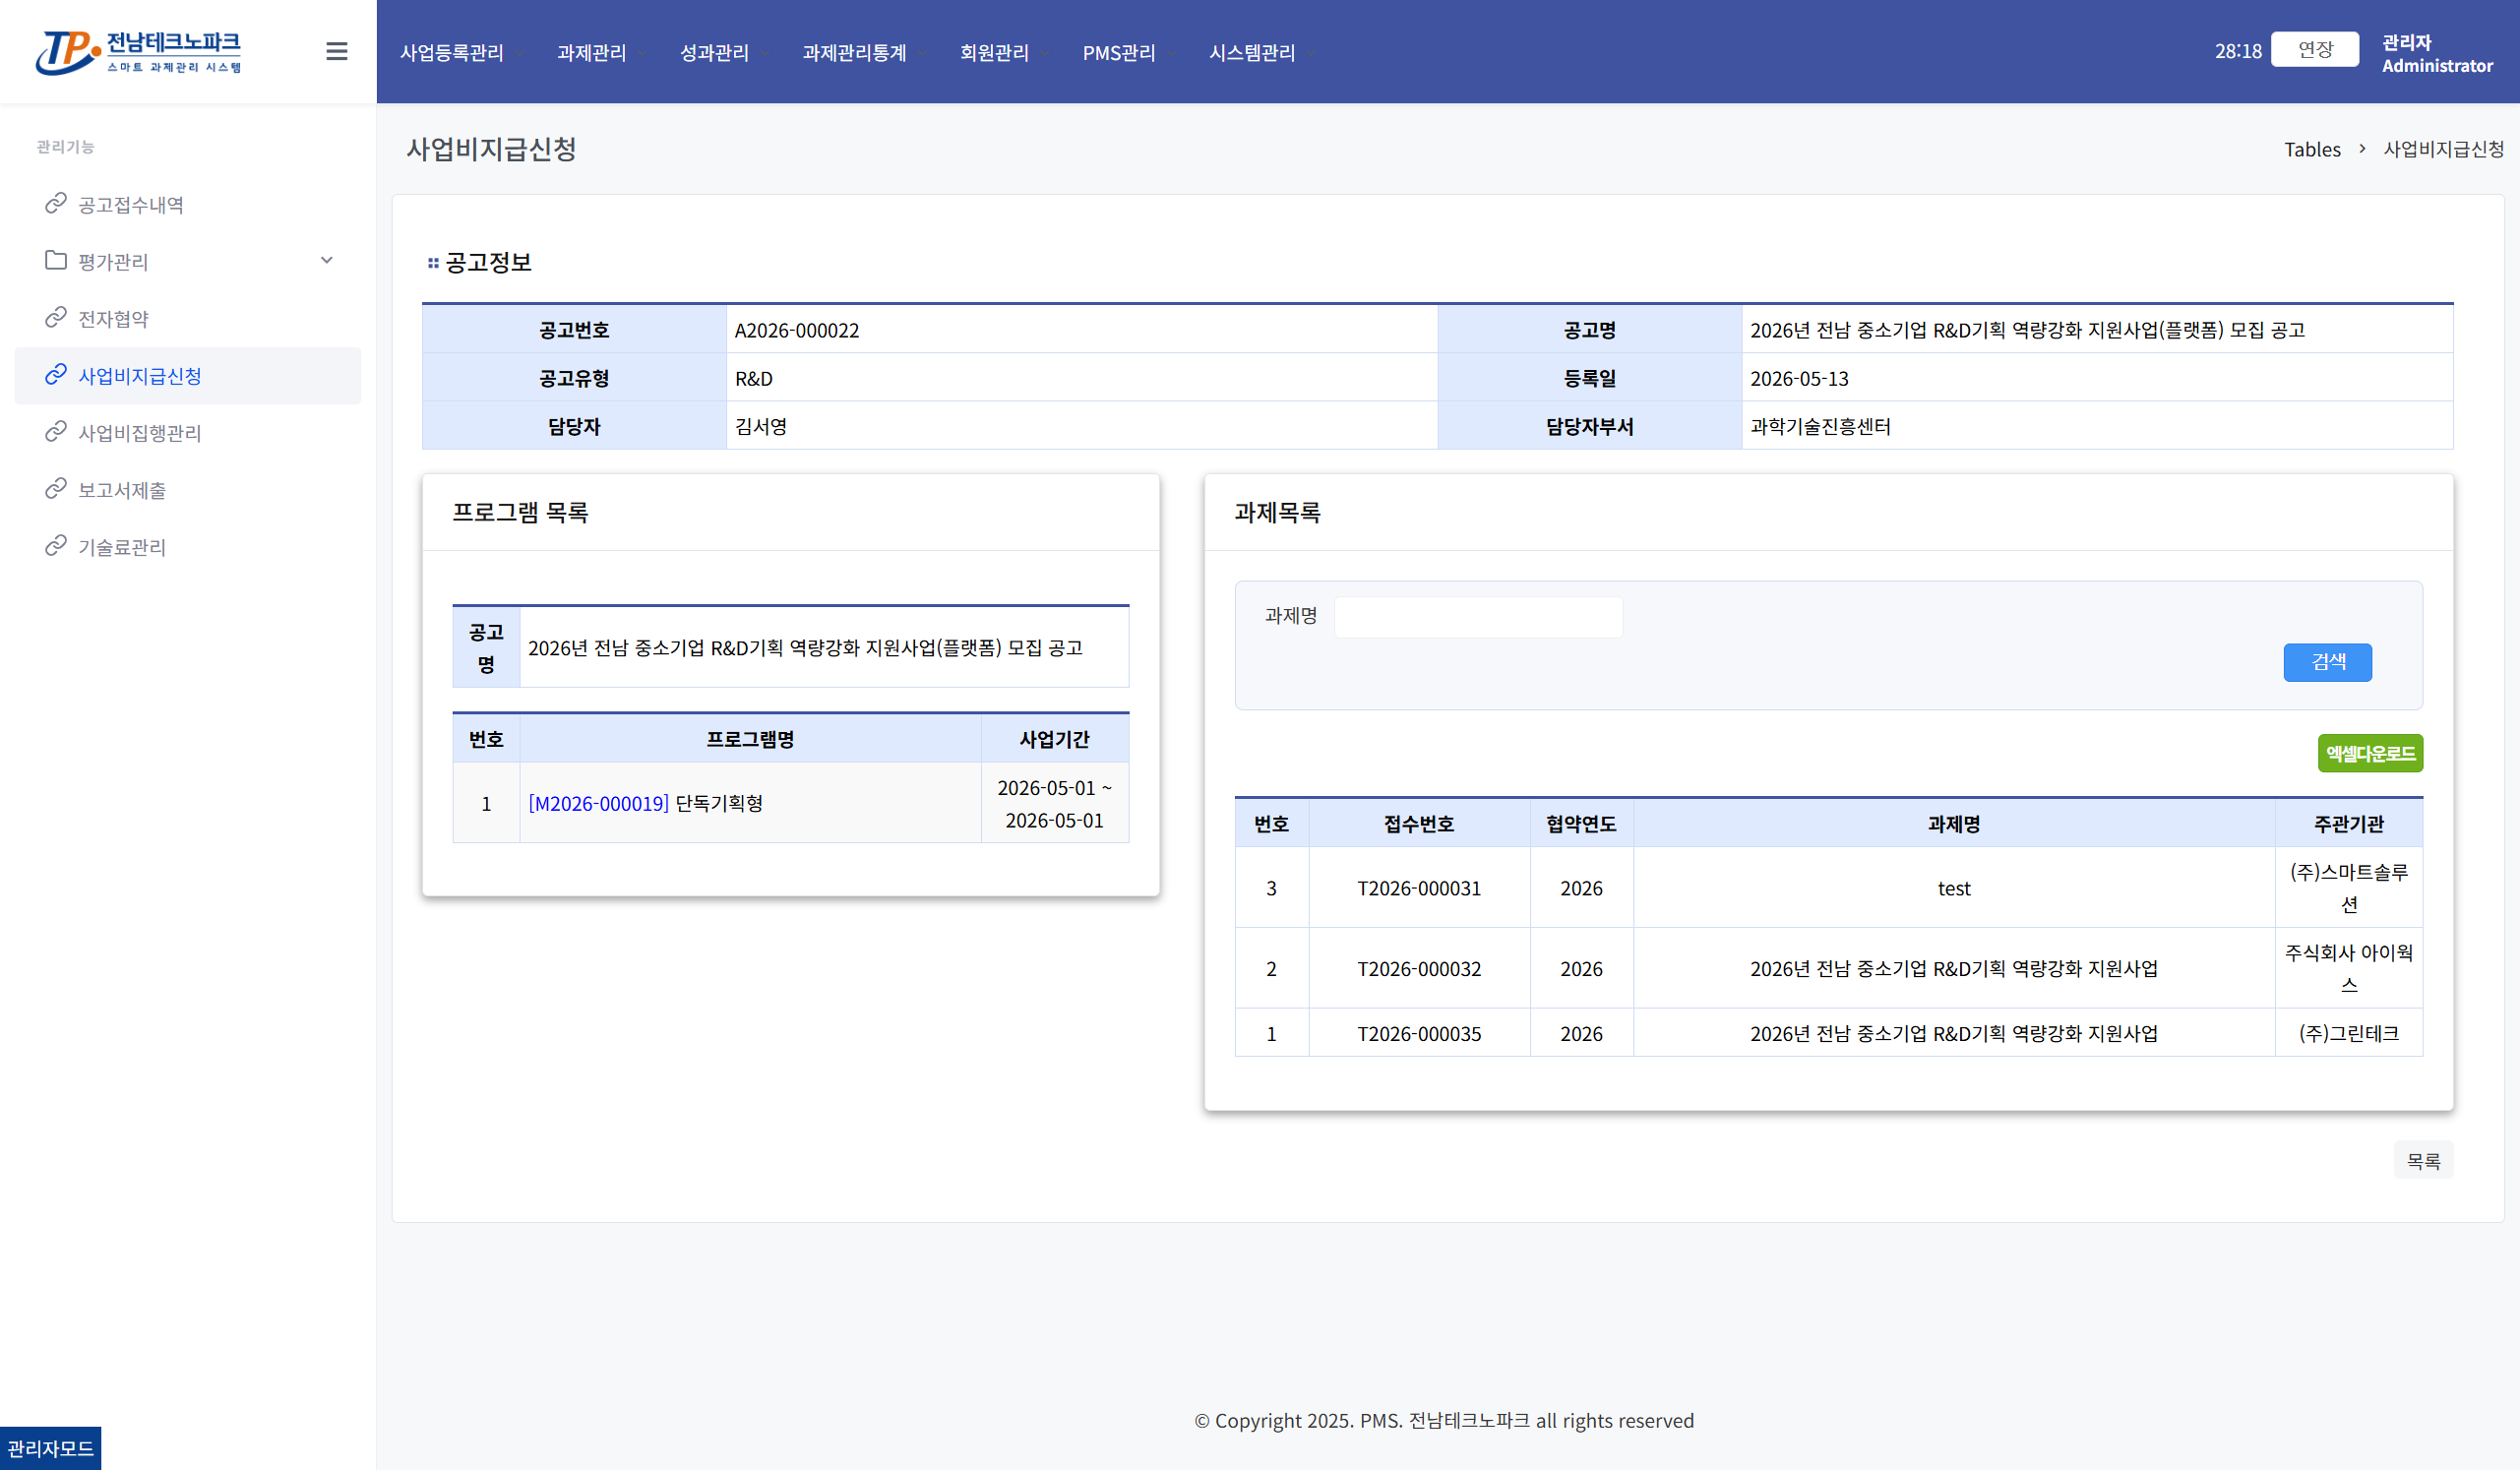Click the T2026-000032 접수번호 cell
The image size is (2520, 1470).
1419,968
